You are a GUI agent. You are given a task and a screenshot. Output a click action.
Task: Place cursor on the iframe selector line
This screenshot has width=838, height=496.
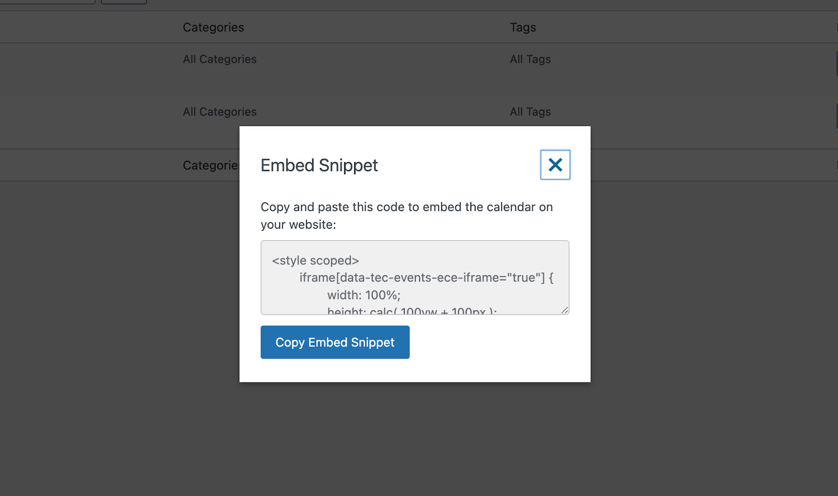coord(426,278)
